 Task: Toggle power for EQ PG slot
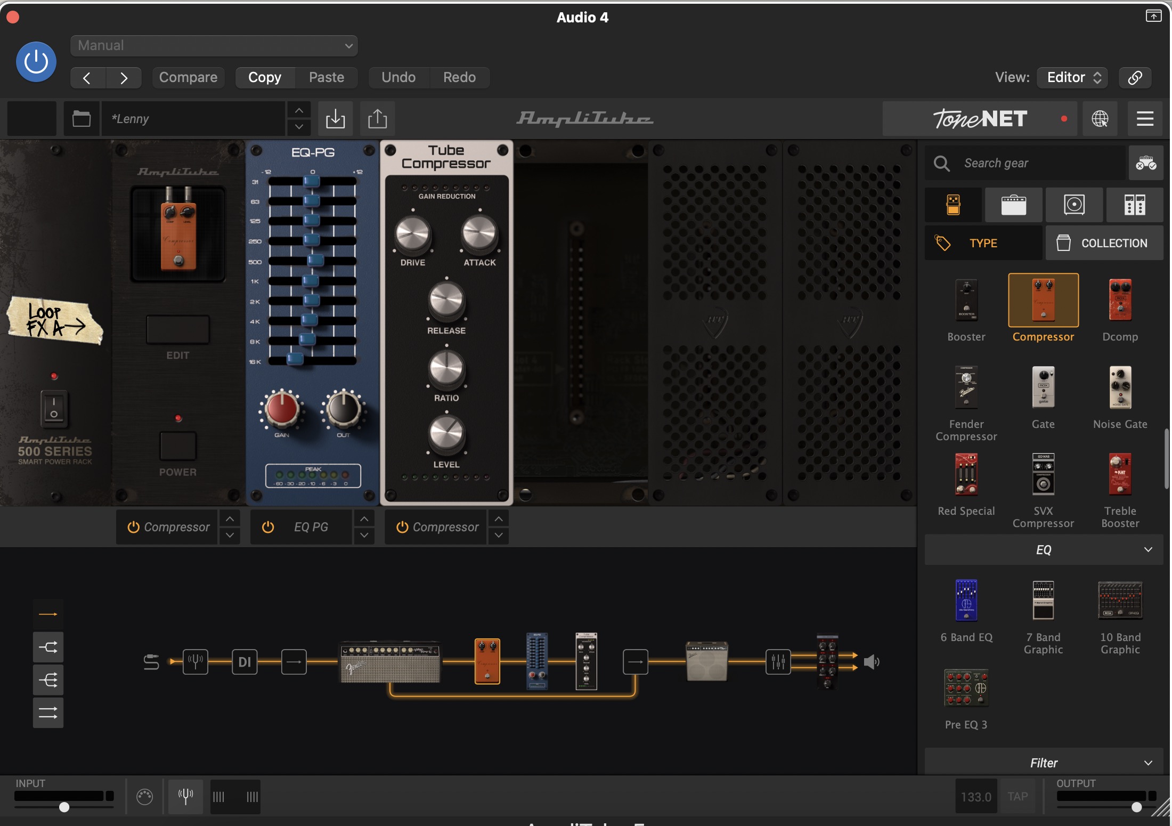click(268, 527)
